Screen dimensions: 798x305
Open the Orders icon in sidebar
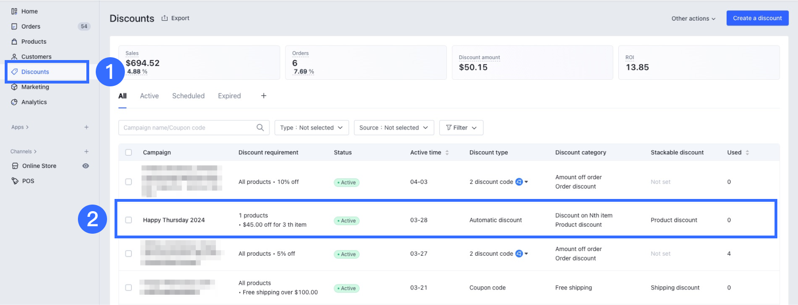pos(14,26)
